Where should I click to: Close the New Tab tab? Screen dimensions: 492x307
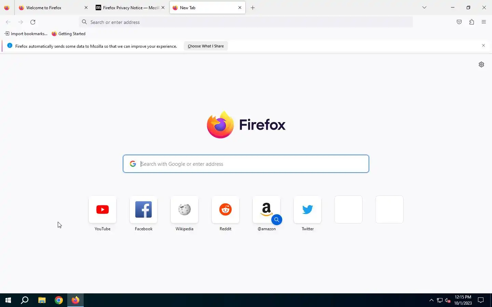coord(240,8)
